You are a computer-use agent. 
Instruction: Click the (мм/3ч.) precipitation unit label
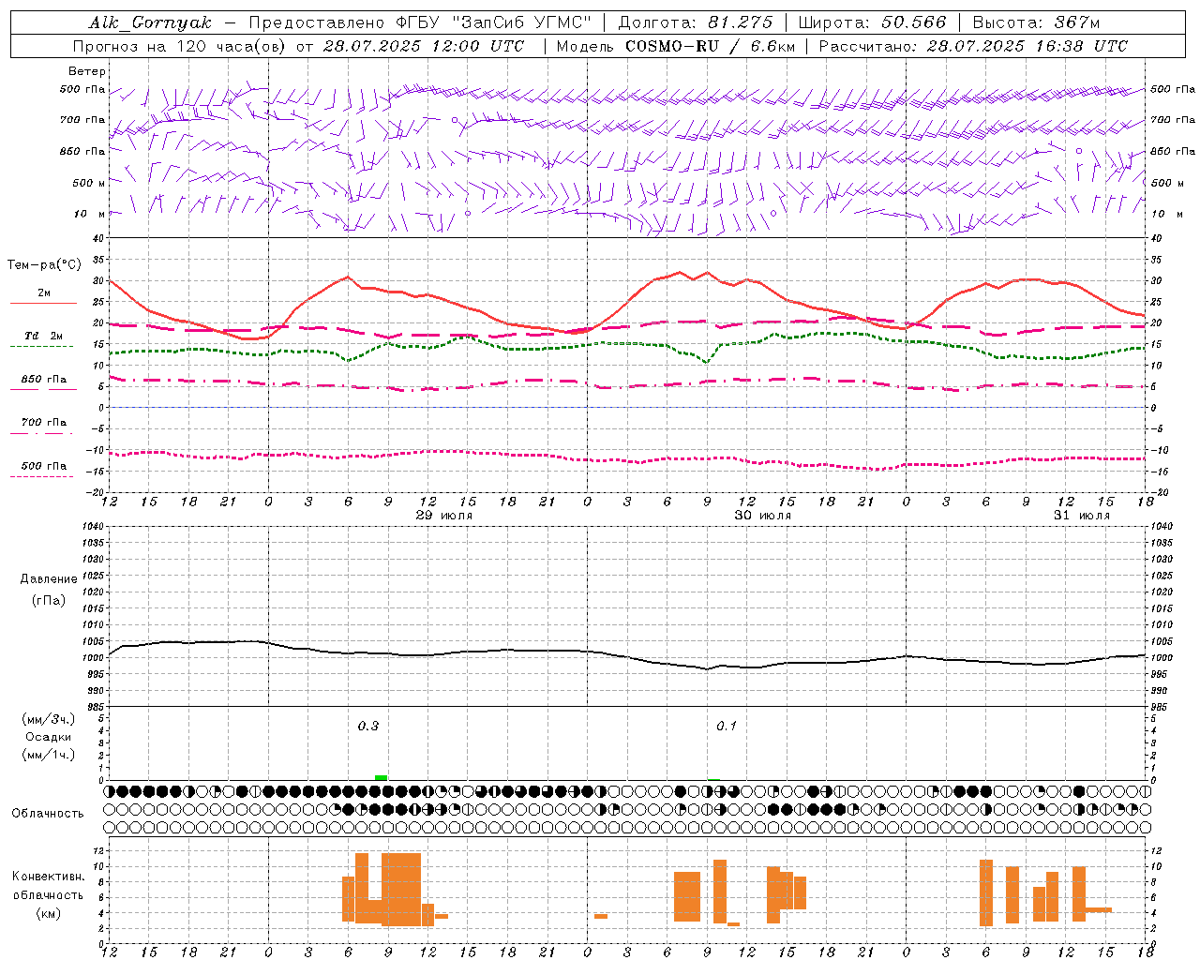(48, 719)
